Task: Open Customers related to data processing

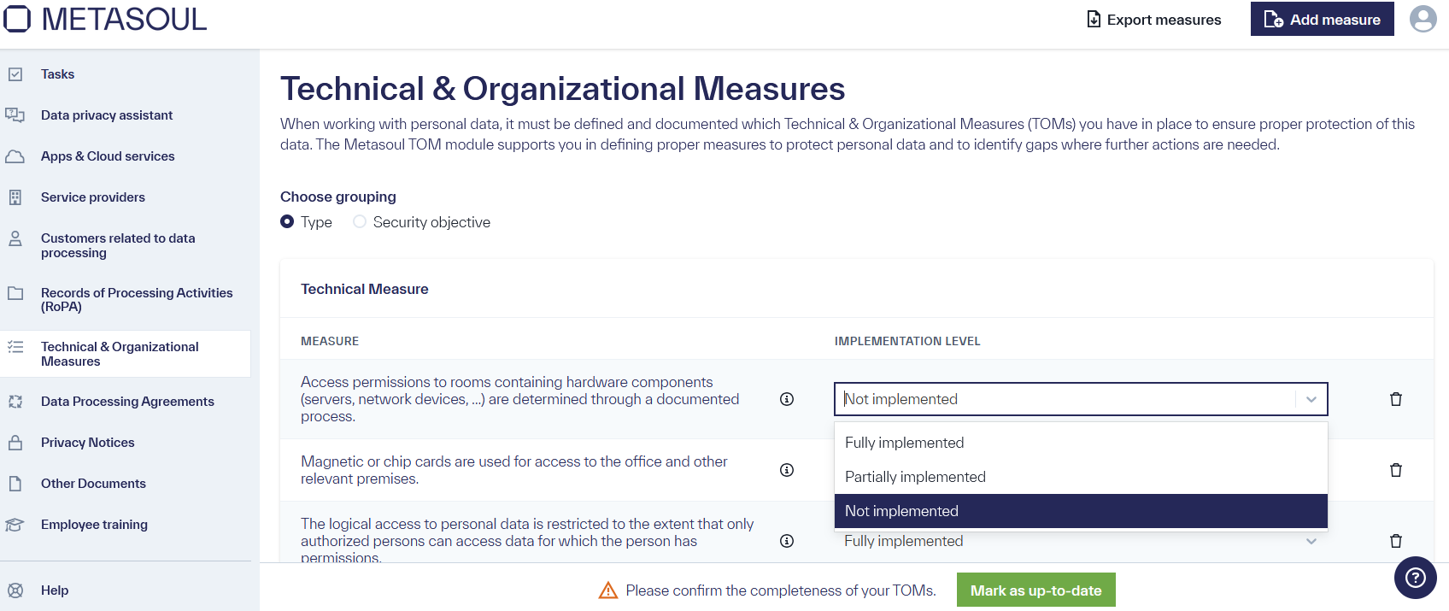Action: [118, 245]
